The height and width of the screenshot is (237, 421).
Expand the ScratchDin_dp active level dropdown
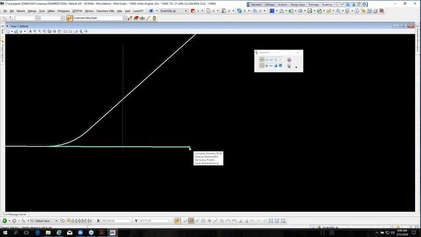[186, 11]
